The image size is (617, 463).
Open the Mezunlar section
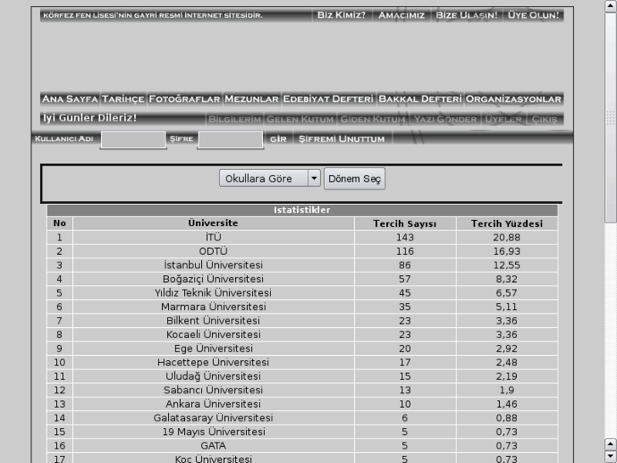pos(251,99)
